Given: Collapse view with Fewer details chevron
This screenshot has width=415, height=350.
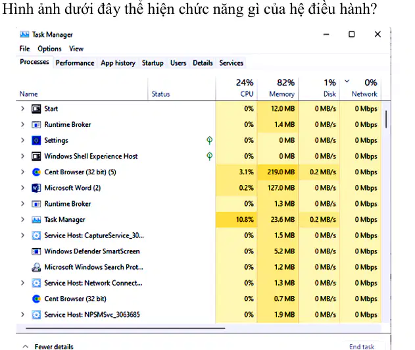Looking at the screenshot, I should tap(26, 346).
